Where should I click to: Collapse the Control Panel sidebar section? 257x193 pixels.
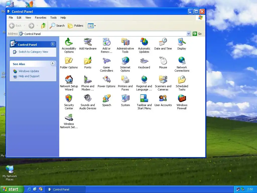coord(53,44)
